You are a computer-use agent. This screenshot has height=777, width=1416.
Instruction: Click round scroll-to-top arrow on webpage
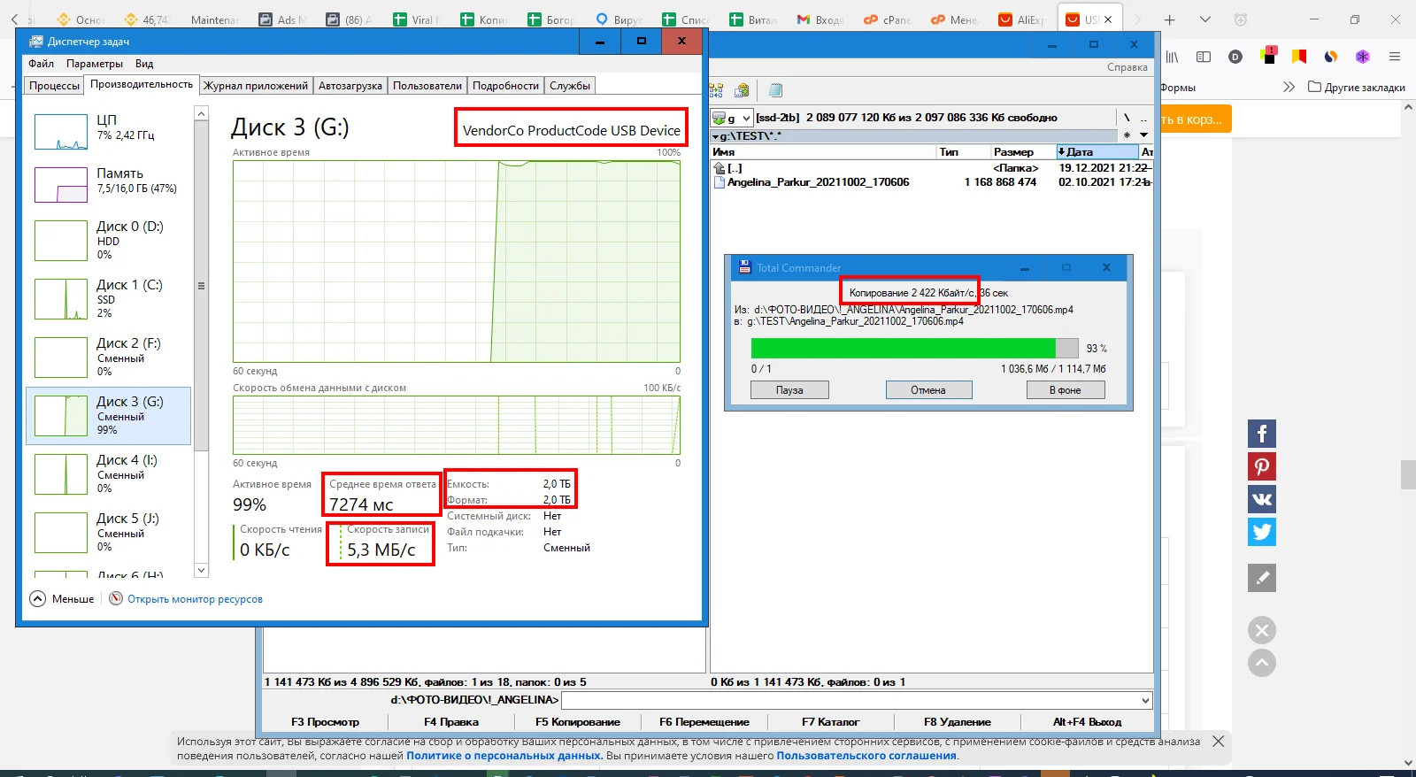click(1262, 663)
